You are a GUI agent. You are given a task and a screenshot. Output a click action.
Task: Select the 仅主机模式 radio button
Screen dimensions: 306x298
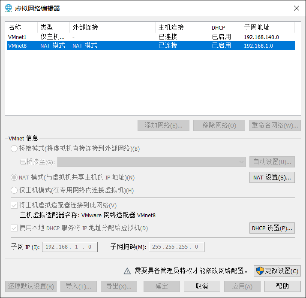click(x=14, y=190)
